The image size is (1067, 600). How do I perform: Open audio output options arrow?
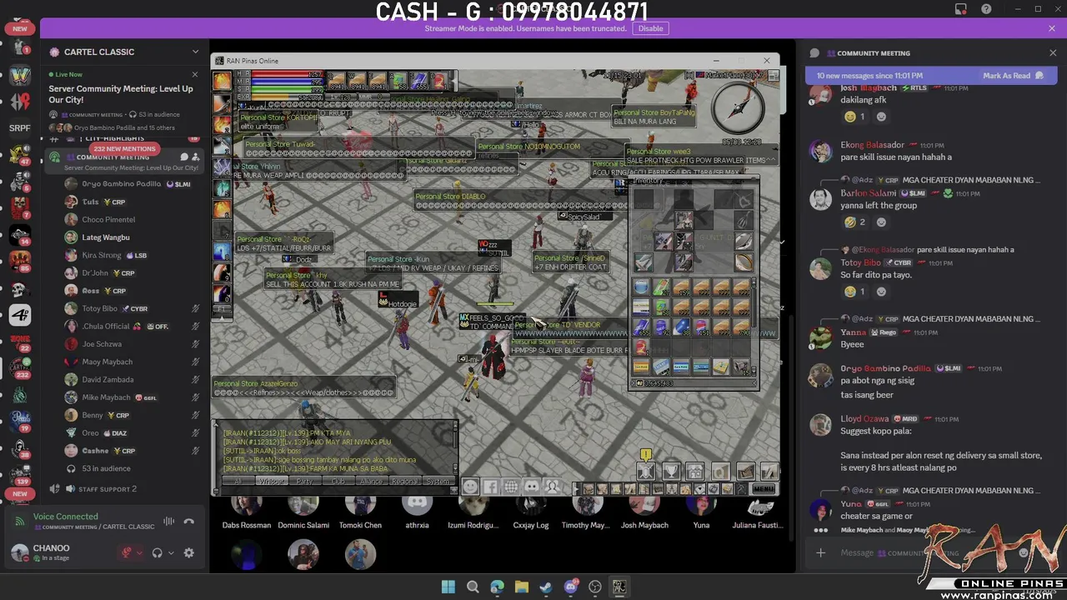point(171,552)
